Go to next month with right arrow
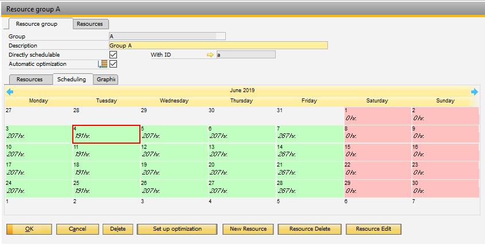 (474, 92)
